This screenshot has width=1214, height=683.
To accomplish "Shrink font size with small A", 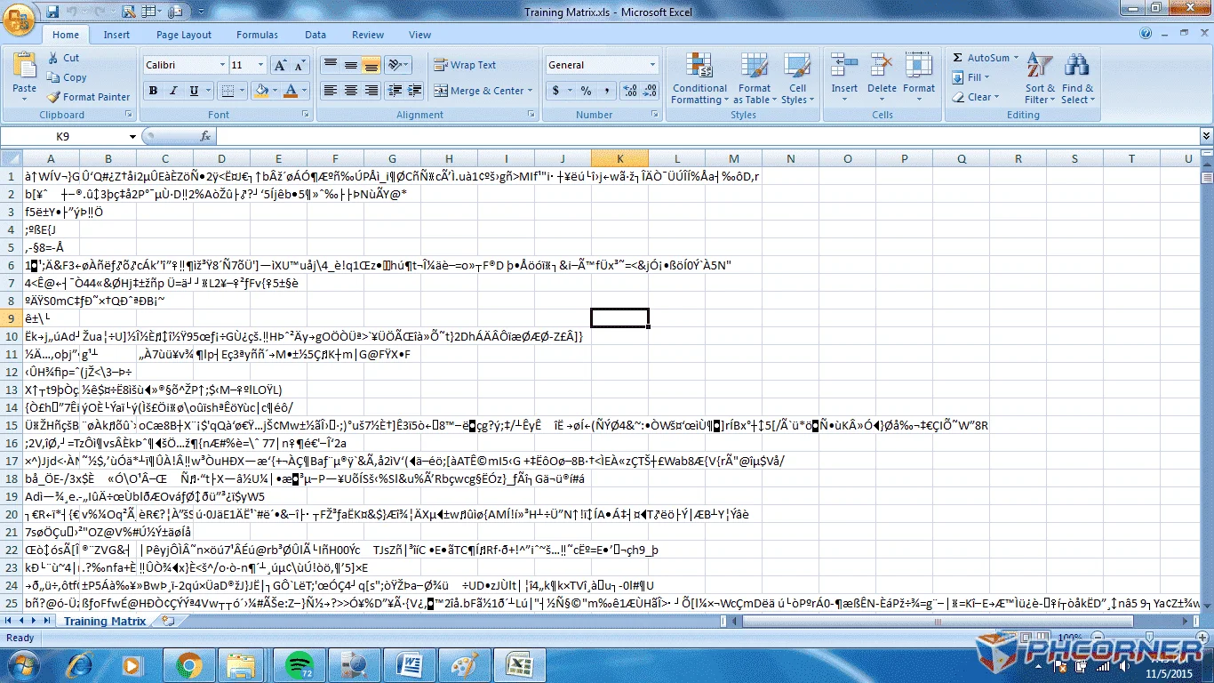I will [x=300, y=65].
